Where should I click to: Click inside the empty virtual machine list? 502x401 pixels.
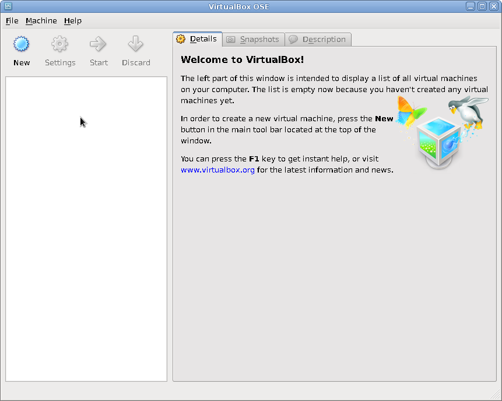(86, 229)
